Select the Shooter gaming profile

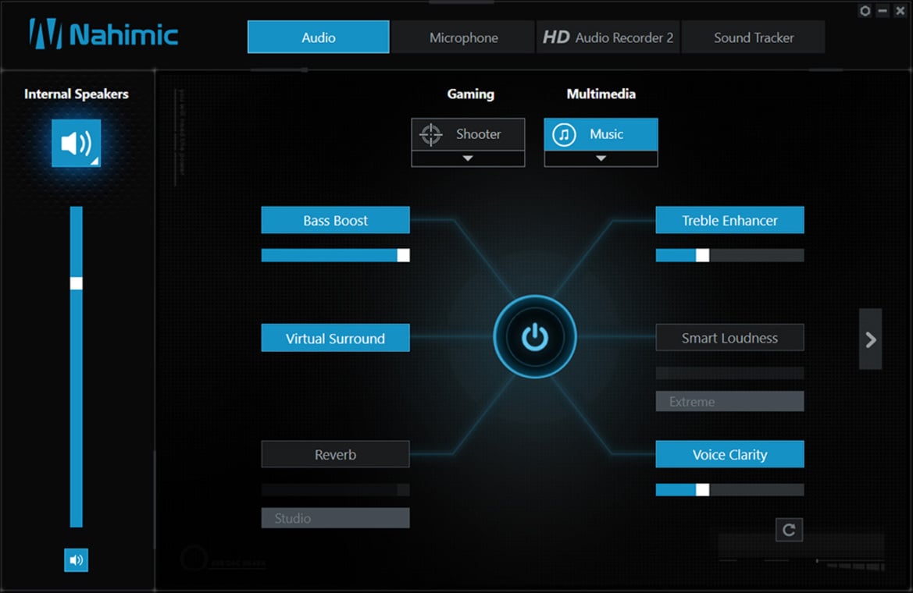[468, 134]
